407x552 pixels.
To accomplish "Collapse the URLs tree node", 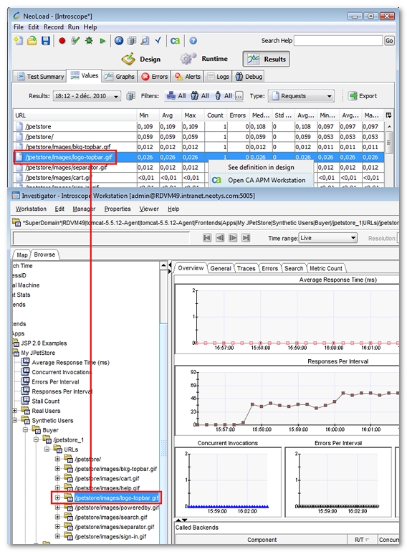I will coord(47,449).
